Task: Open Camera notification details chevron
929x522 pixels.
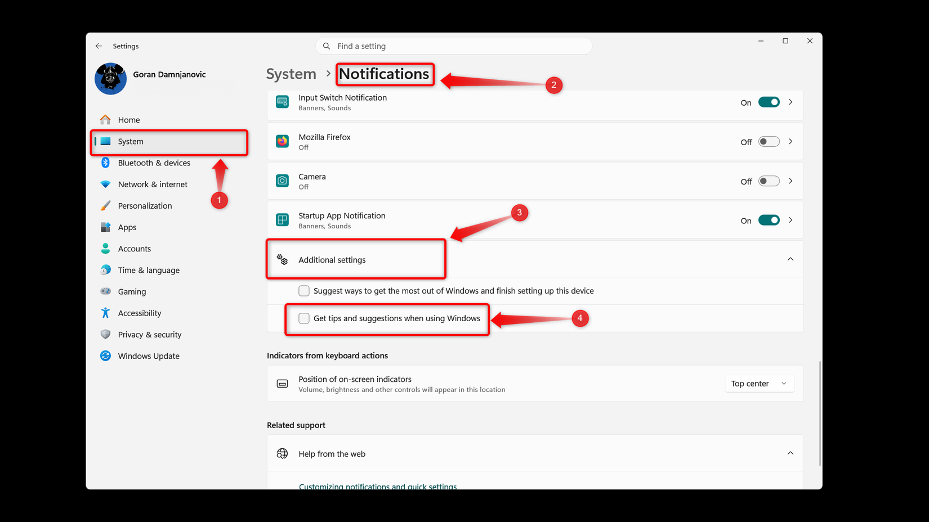Action: pyautogui.click(x=790, y=181)
